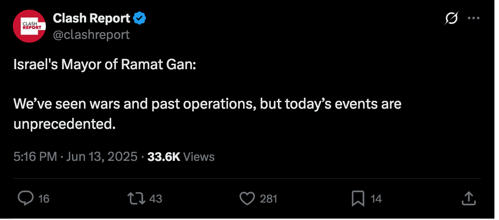
Task: Open the 5:16 PM timestamp link
Action: 35,157
